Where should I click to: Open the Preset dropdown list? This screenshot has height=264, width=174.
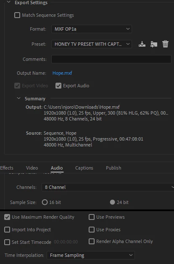coord(92,44)
